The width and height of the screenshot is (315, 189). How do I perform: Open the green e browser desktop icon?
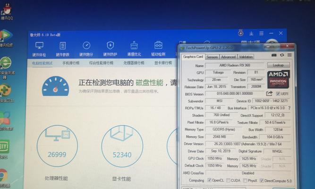(x=6, y=68)
